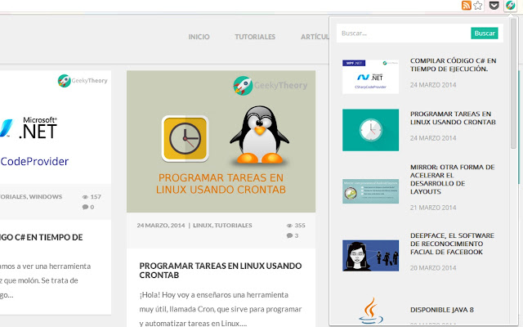
Task: Open 'Mirror: otra forma de acelerar' popup link
Action: pyautogui.click(x=452, y=179)
